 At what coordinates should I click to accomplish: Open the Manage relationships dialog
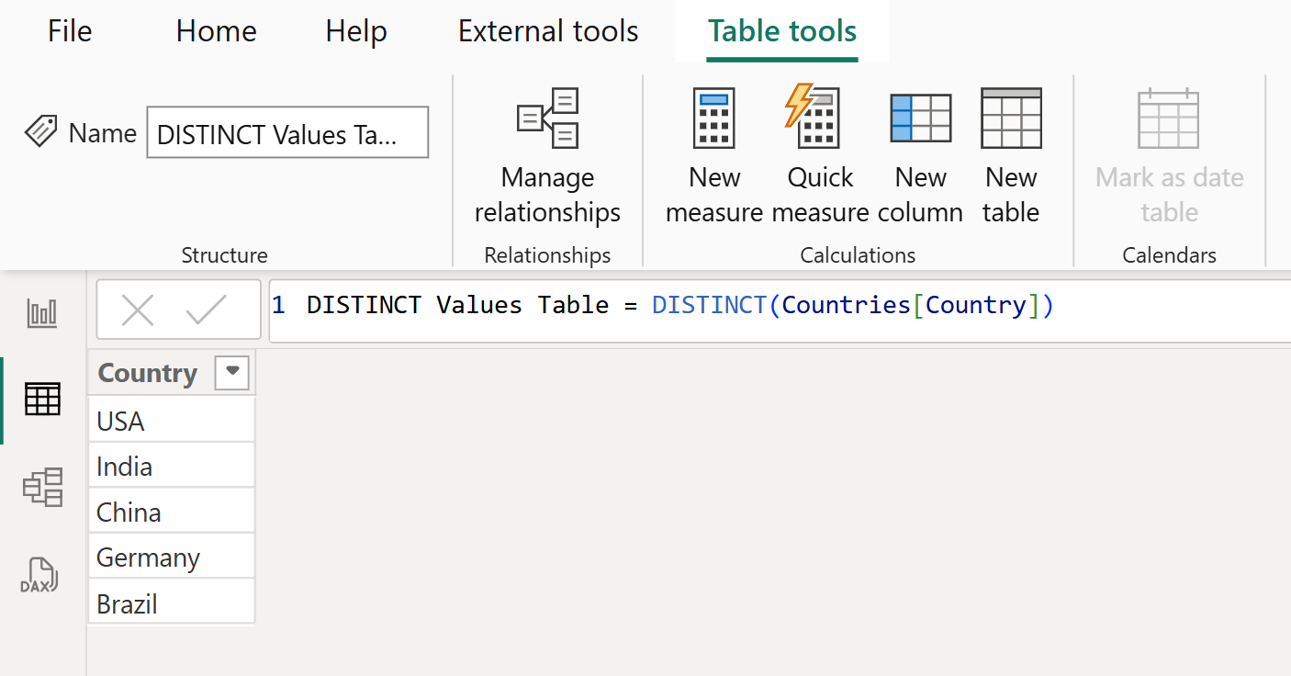(547, 156)
